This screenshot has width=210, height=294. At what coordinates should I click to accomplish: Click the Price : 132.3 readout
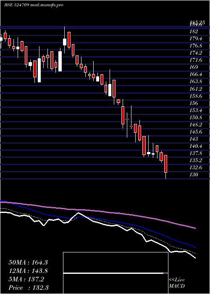(x=29, y=288)
